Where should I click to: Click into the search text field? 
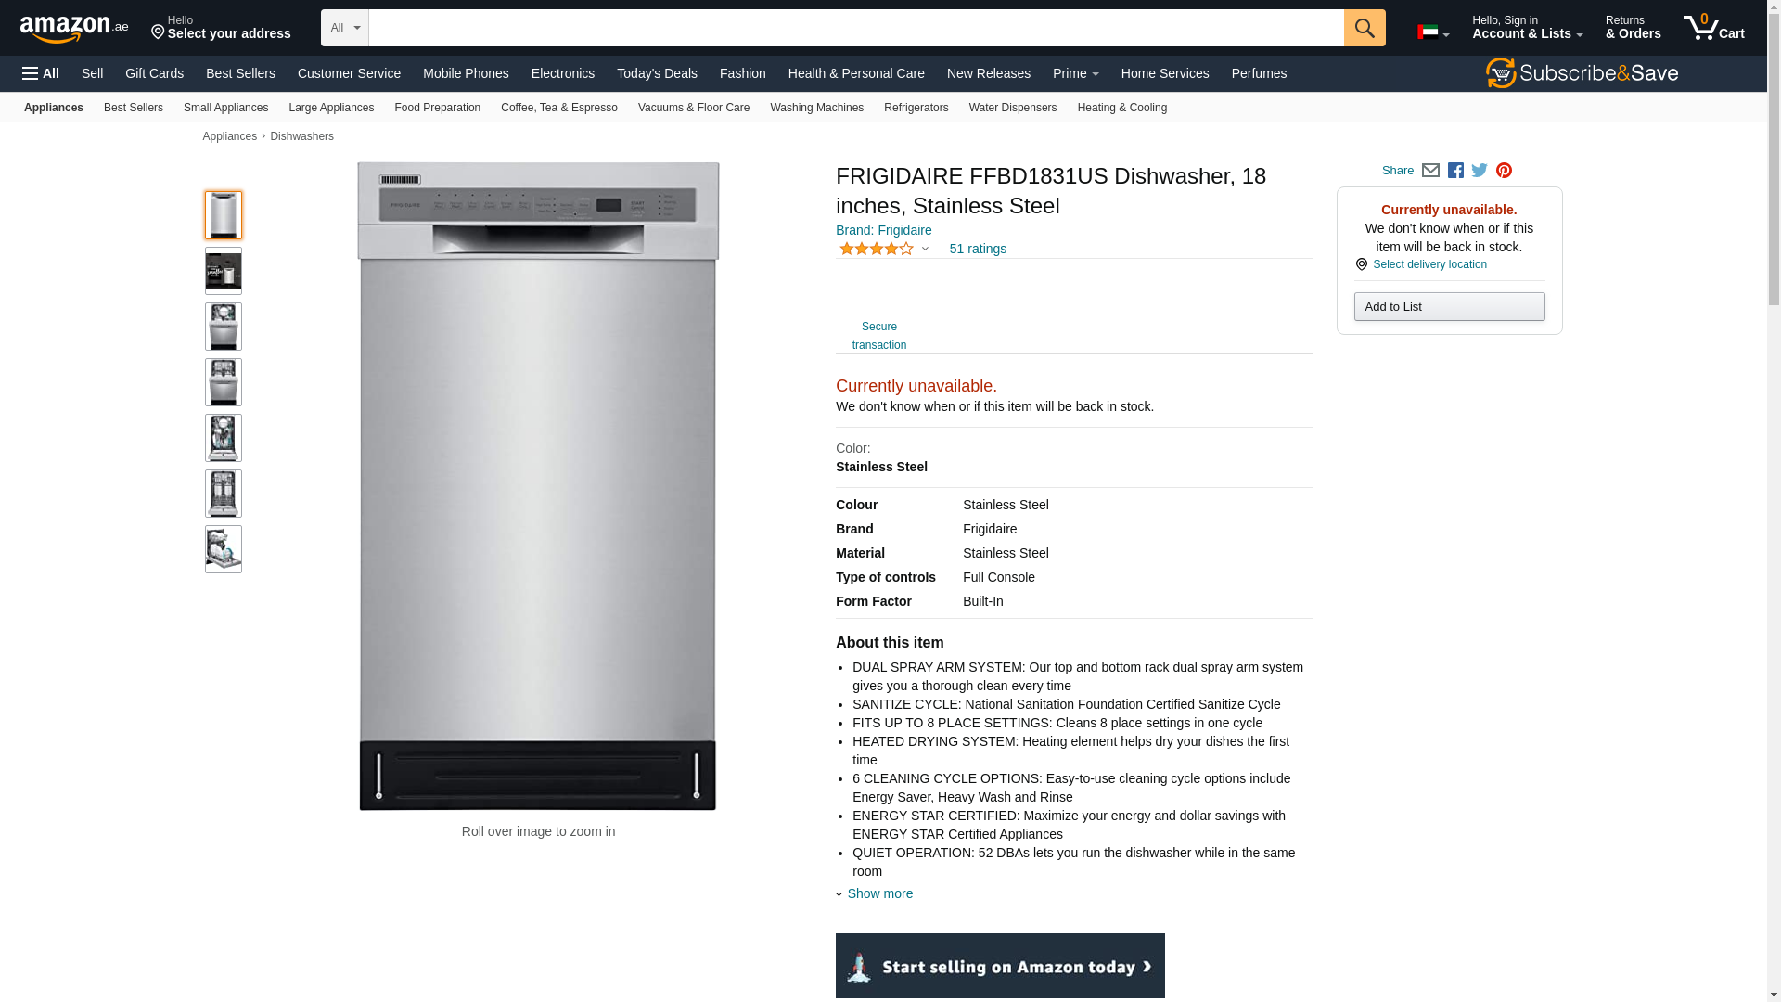pyautogui.click(x=856, y=28)
